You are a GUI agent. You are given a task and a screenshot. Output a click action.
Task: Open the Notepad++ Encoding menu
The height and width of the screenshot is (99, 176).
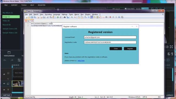click(x=48, y=15)
